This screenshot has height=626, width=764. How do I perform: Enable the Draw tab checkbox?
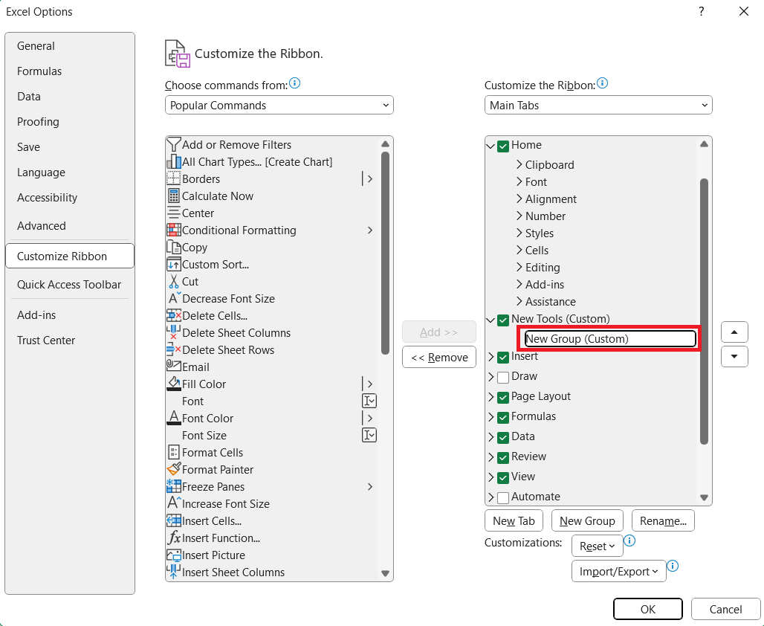click(503, 378)
